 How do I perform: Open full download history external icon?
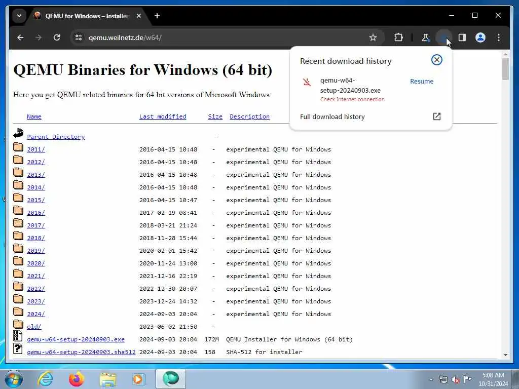point(436,116)
